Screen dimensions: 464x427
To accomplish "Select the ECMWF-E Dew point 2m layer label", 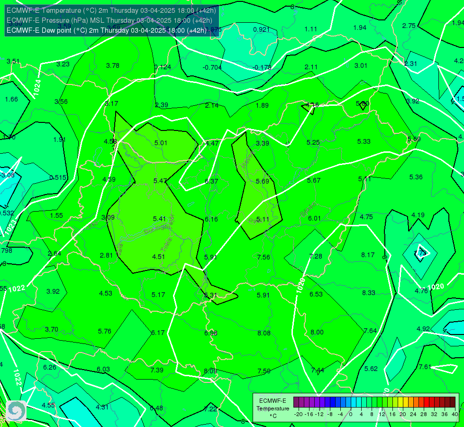I will click(107, 30).
